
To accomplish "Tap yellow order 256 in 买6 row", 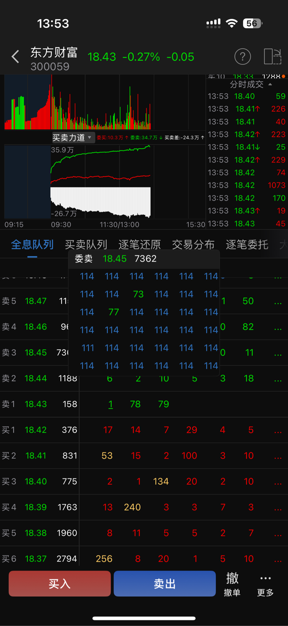I will tap(104, 559).
